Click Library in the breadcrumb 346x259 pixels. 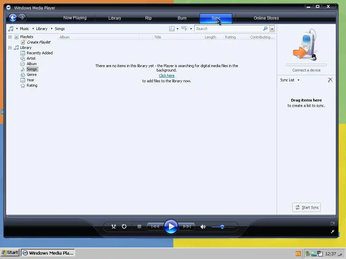pos(42,29)
